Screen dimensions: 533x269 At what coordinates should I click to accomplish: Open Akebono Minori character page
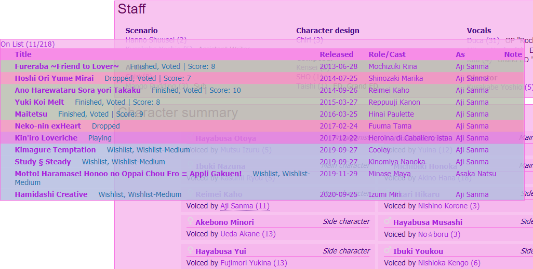tap(225, 222)
